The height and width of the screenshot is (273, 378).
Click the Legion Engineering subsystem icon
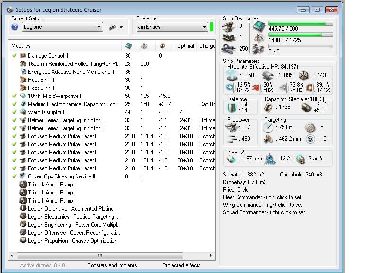tap(23, 224)
